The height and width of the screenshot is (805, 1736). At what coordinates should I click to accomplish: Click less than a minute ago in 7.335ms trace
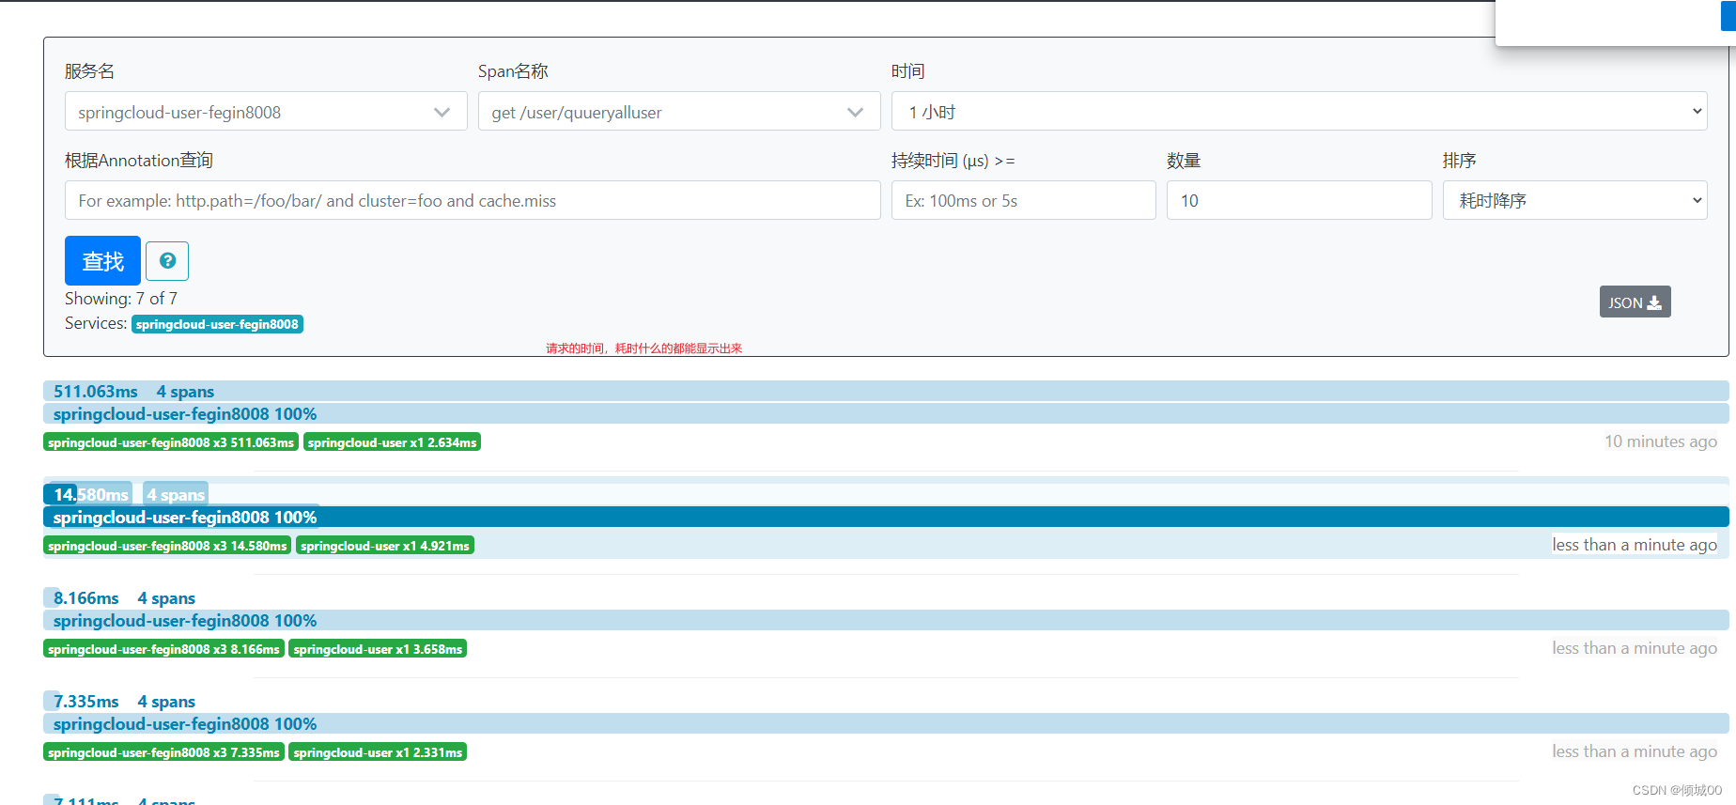(1635, 751)
